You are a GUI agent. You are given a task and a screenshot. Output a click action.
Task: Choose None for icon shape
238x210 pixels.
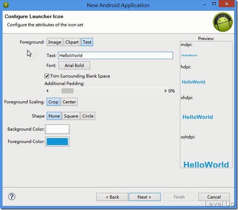(x=54, y=116)
